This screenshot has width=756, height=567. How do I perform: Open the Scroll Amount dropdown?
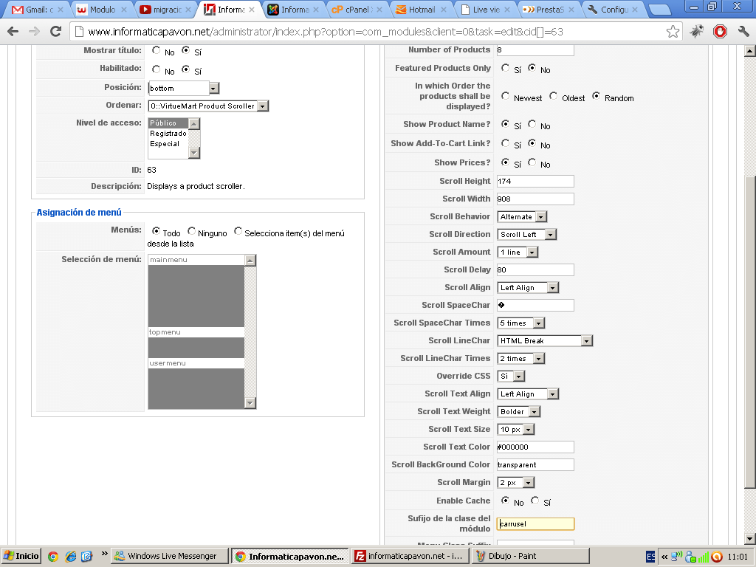[x=518, y=252]
